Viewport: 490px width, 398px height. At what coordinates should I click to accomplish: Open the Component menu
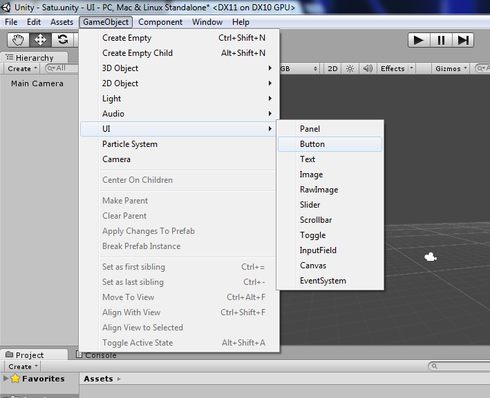click(160, 22)
